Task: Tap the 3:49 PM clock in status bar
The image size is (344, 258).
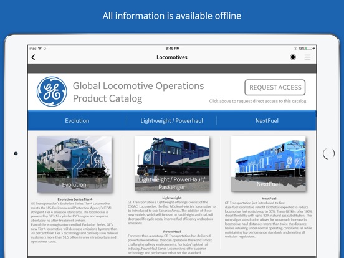Action: 173,48
